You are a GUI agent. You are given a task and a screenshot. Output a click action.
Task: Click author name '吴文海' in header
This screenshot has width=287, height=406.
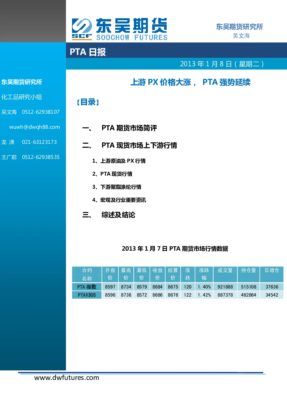click(241, 36)
